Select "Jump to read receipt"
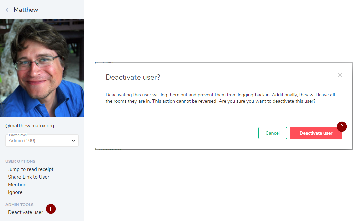This screenshot has height=221, width=353. tap(31, 169)
